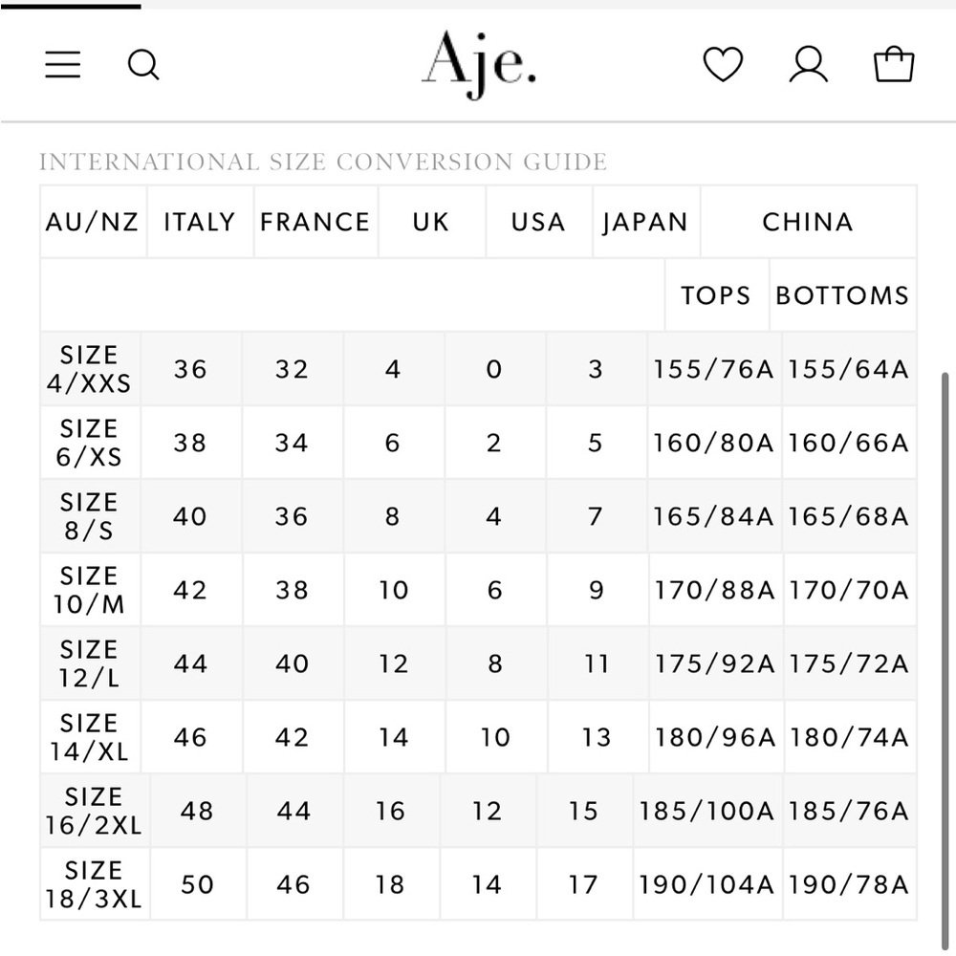Click the BOTTOMS sub-header cell
The width and height of the screenshot is (956, 956).
tap(842, 295)
